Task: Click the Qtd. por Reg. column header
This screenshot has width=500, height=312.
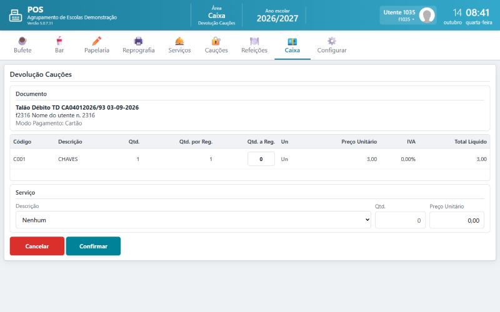Action: [196, 142]
